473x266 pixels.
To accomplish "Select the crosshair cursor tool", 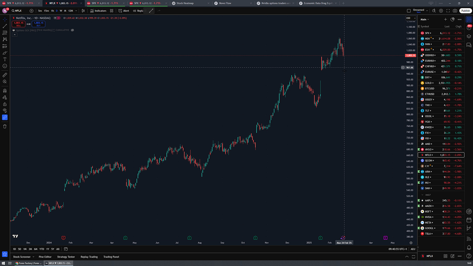I will [5, 19].
